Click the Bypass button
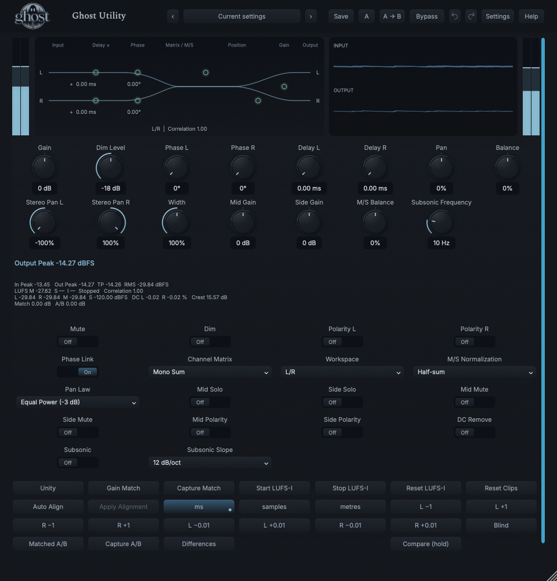This screenshot has width=557, height=581. 426,16
